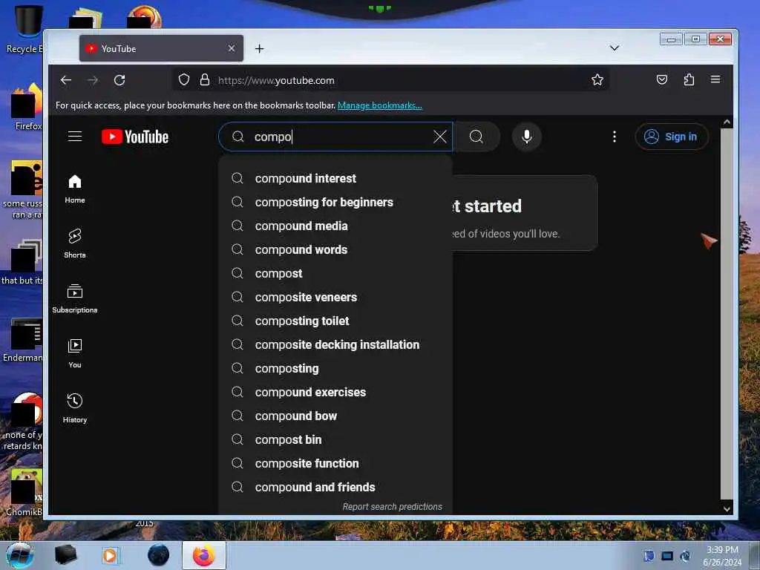Click page scrollbar up arrow

point(727,122)
